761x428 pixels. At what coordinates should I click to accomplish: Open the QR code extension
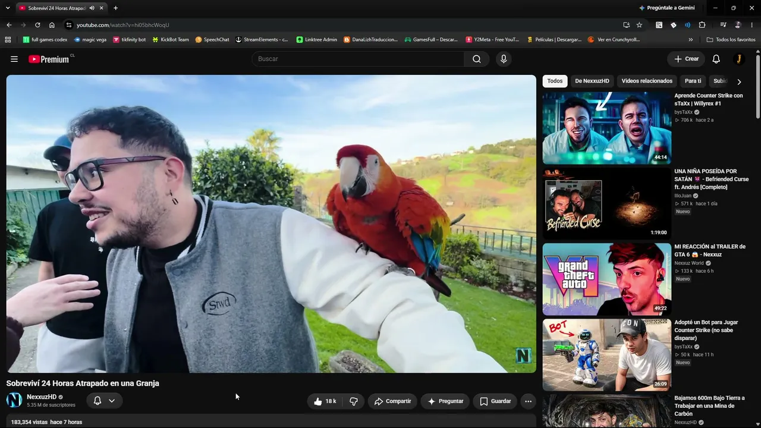point(659,25)
